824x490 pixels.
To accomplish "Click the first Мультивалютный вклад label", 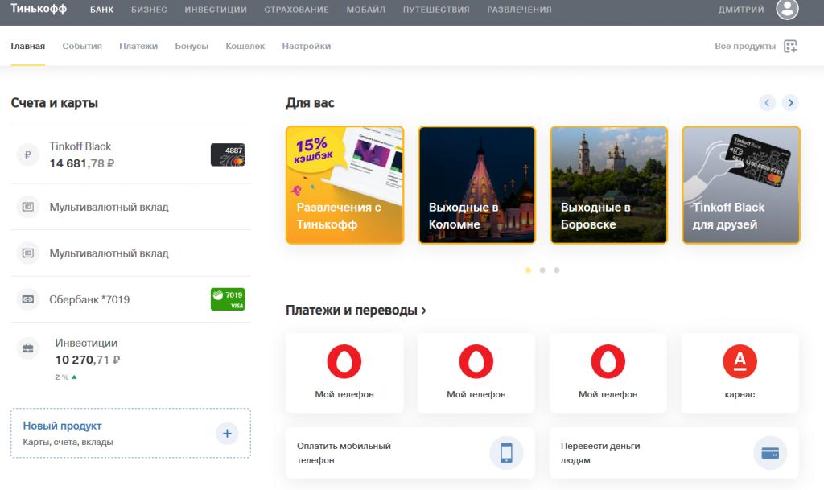I will coord(109,207).
